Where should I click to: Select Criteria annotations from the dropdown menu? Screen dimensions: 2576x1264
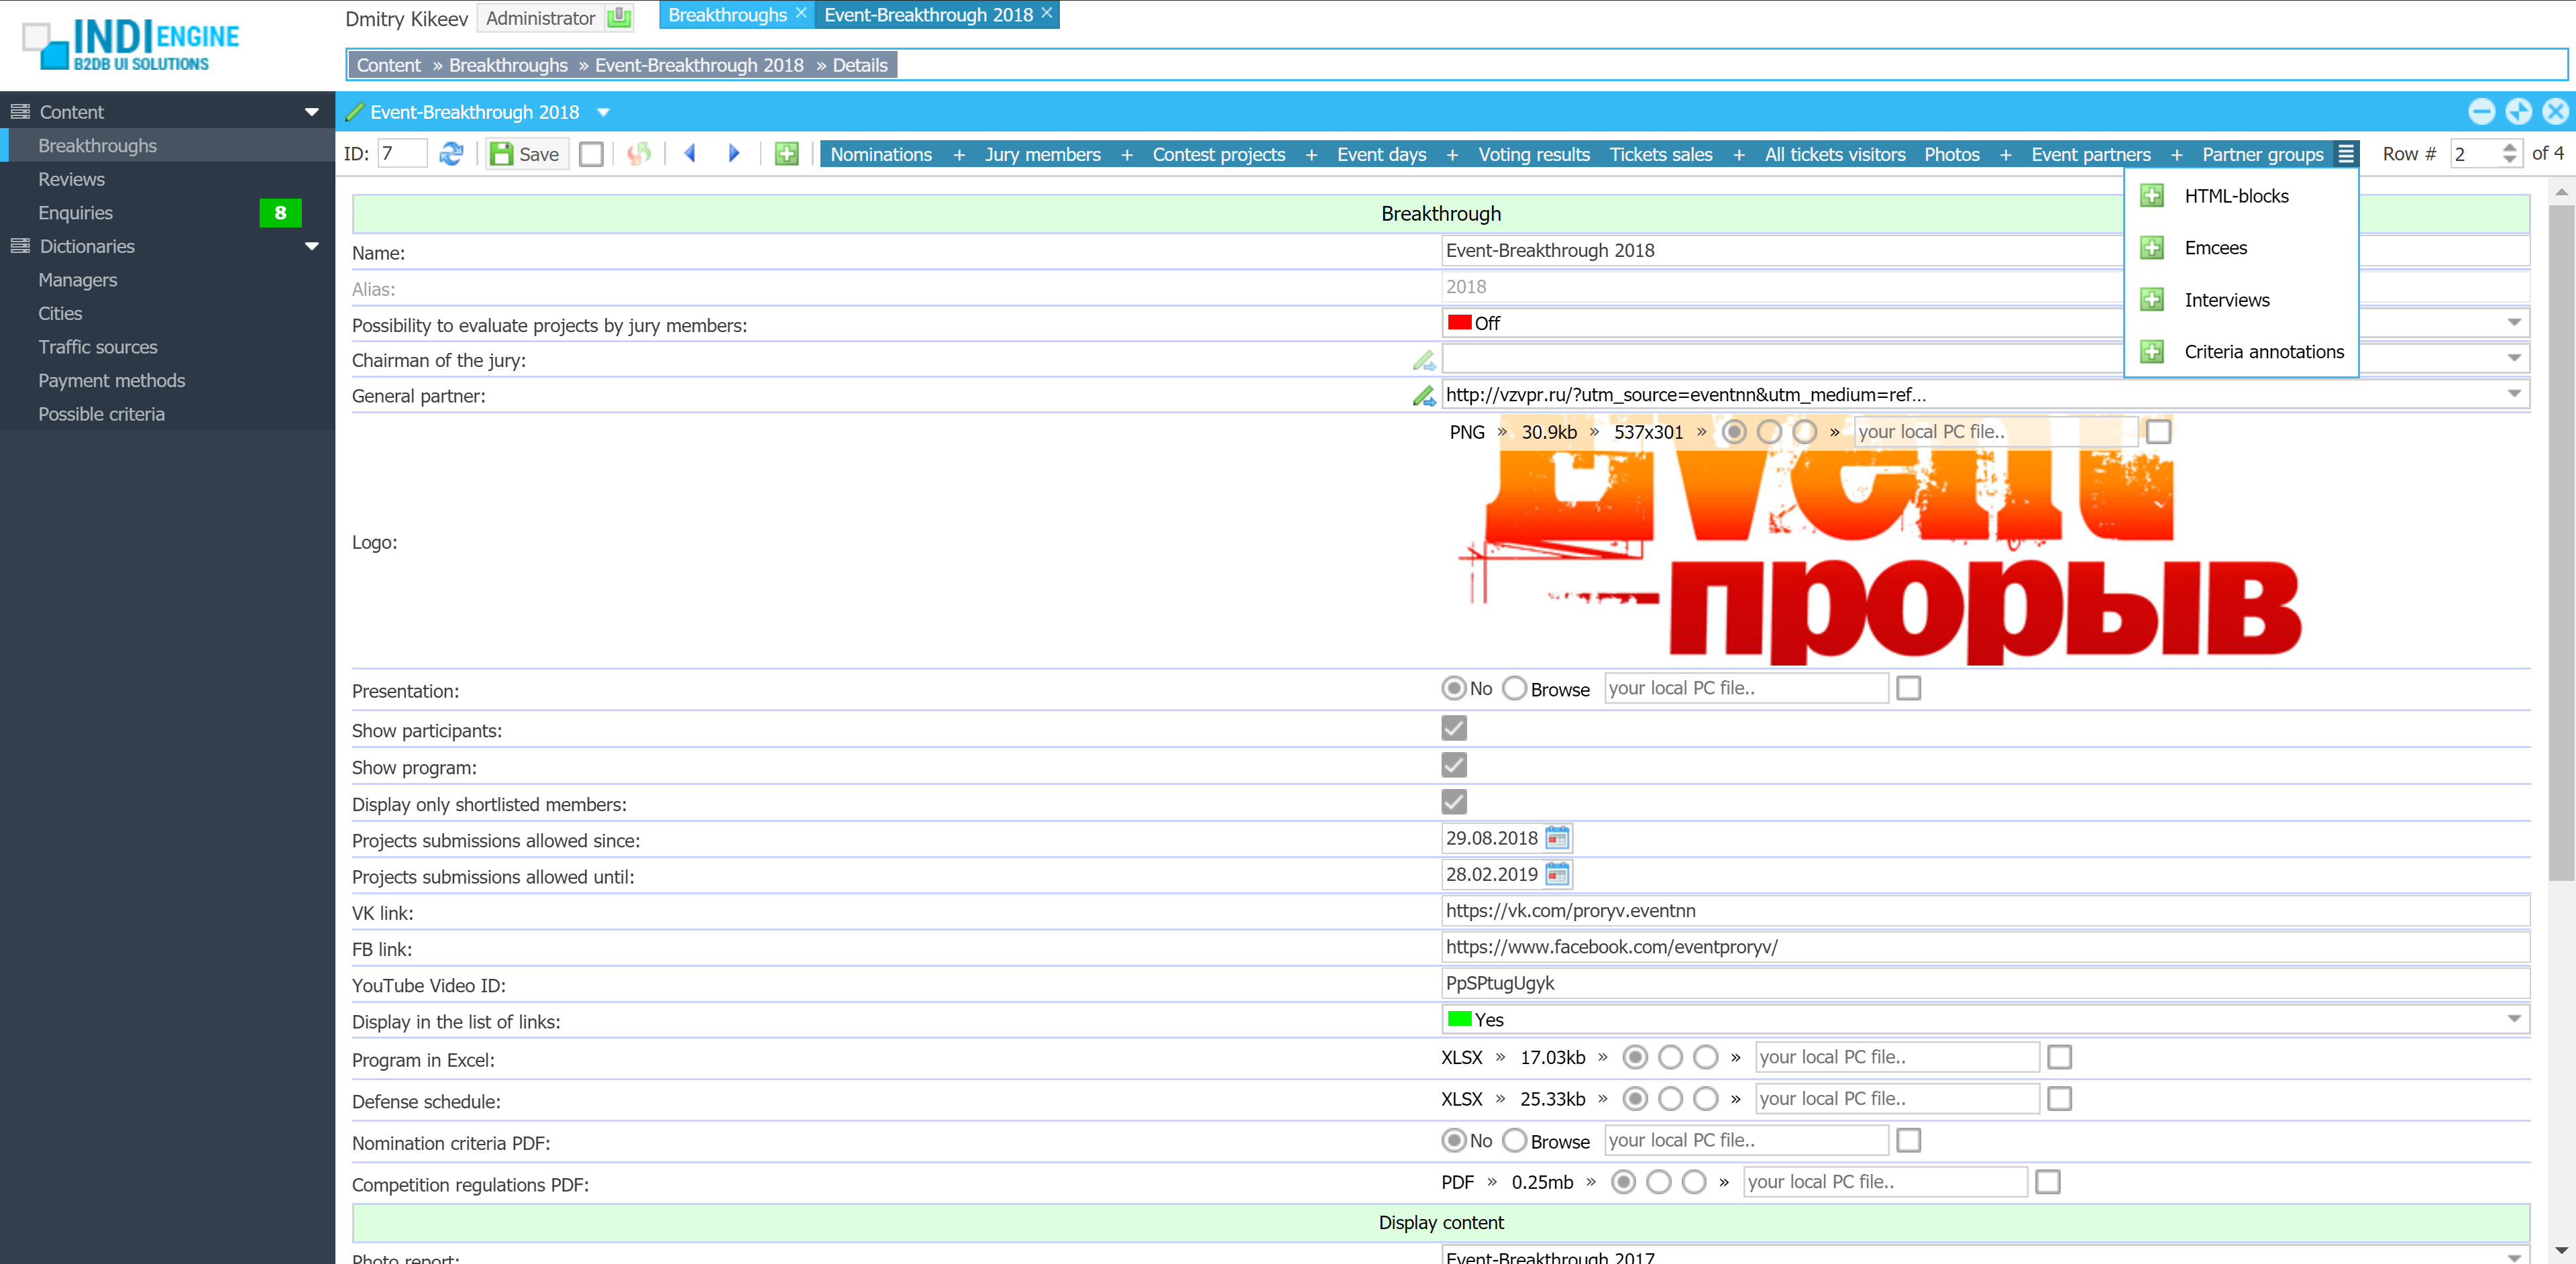click(x=2263, y=352)
